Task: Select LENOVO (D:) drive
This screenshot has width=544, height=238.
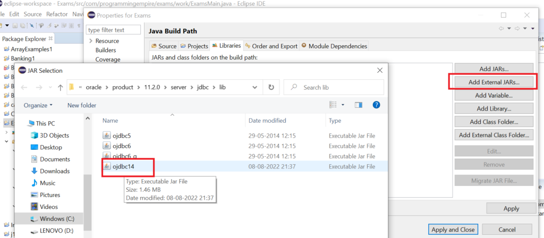Action: point(56,231)
